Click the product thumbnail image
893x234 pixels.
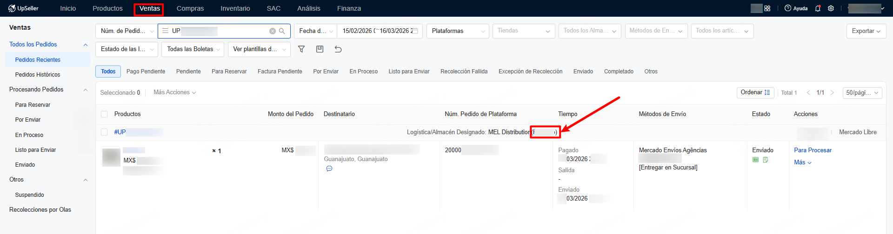[x=111, y=157]
